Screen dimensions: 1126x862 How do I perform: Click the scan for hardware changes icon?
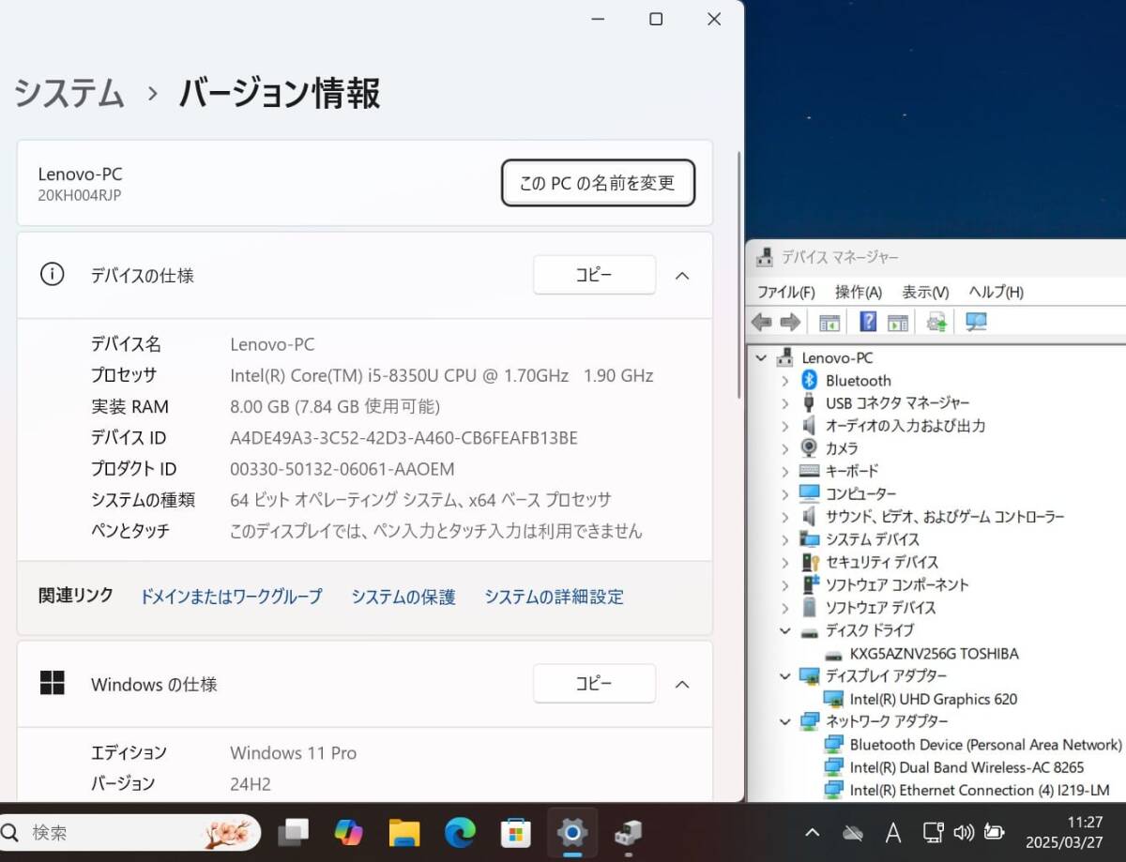click(x=976, y=322)
